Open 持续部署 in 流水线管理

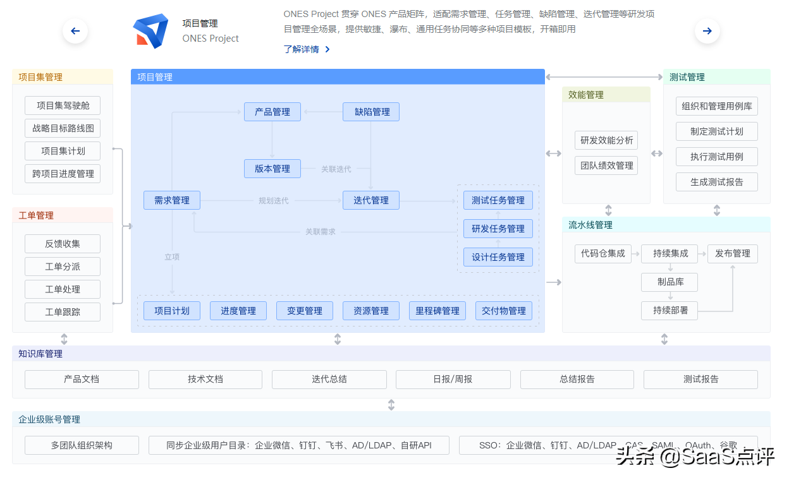(669, 311)
